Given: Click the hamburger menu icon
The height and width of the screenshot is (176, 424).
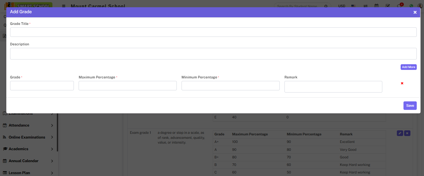Looking at the screenshot, I should (x=64, y=6).
